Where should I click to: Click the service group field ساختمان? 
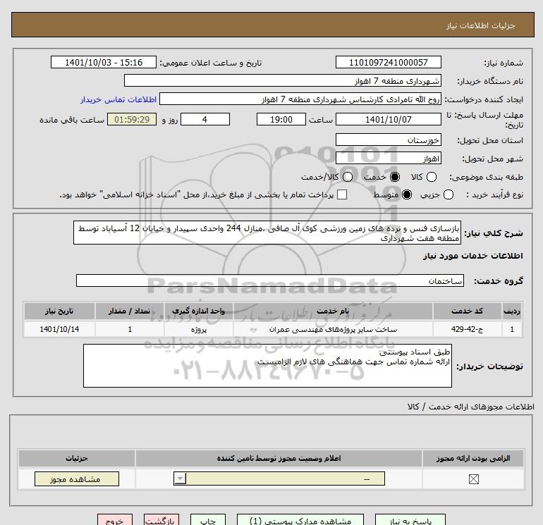pyautogui.click(x=270, y=280)
